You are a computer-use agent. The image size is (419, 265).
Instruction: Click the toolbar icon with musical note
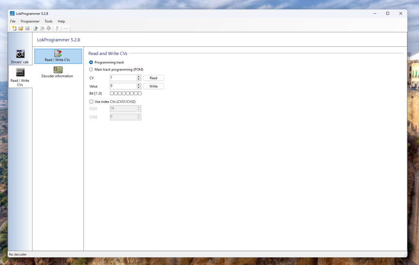(x=49, y=28)
